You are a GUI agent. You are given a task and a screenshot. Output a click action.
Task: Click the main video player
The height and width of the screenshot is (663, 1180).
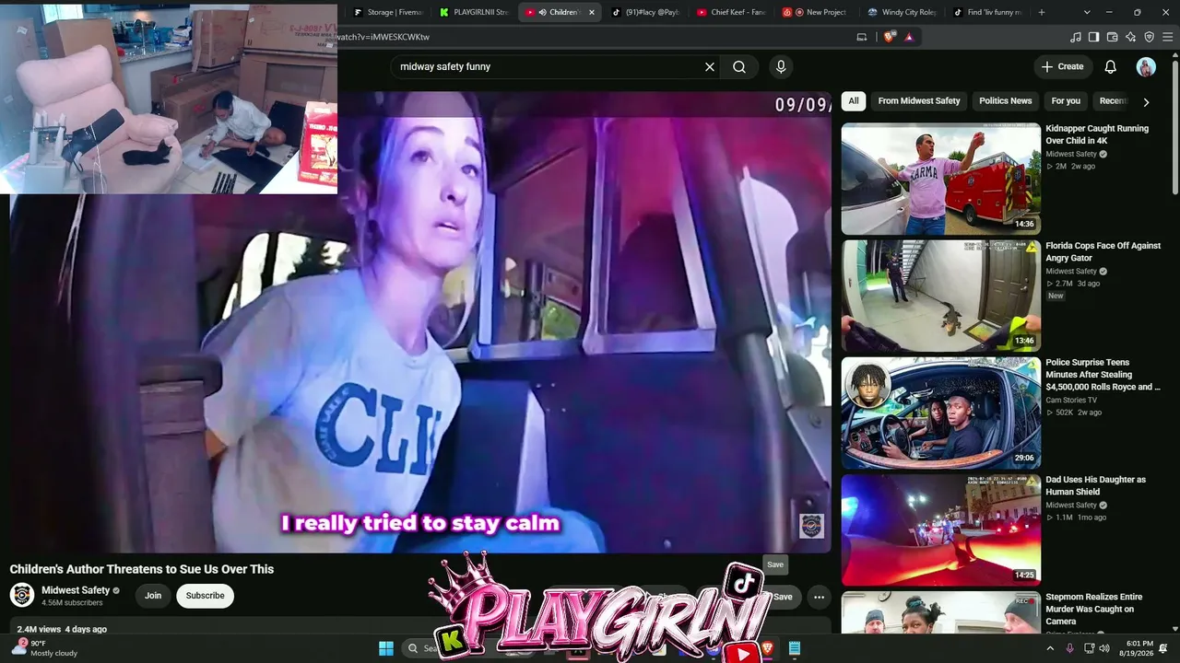pos(419,322)
